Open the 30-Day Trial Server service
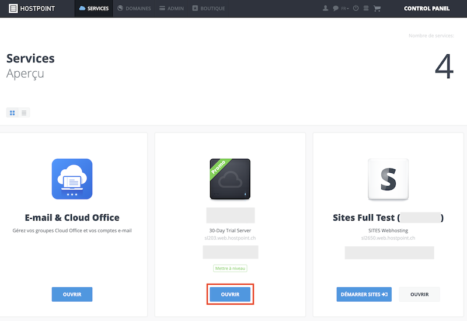 230,294
